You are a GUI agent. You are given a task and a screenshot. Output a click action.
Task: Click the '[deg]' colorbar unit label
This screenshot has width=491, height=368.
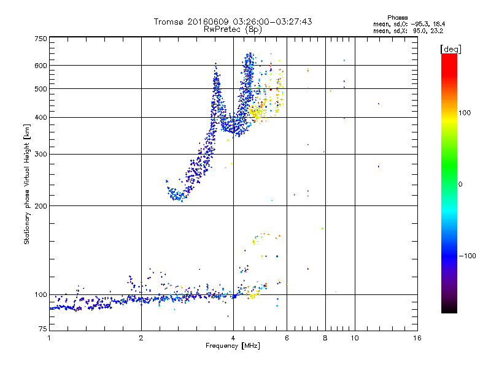tap(450, 49)
